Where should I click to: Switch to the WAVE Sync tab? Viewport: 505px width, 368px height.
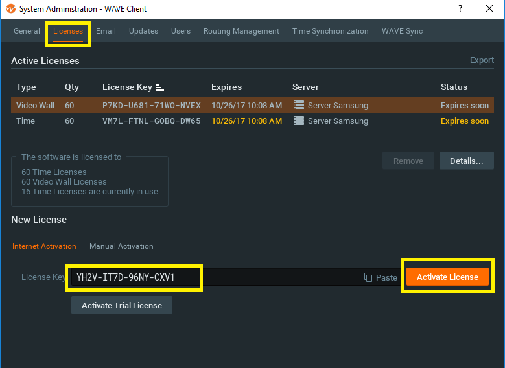(403, 31)
